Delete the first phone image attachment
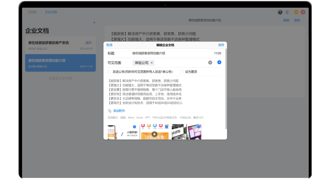This screenshot has height=180, width=320. click(x=134, y=127)
